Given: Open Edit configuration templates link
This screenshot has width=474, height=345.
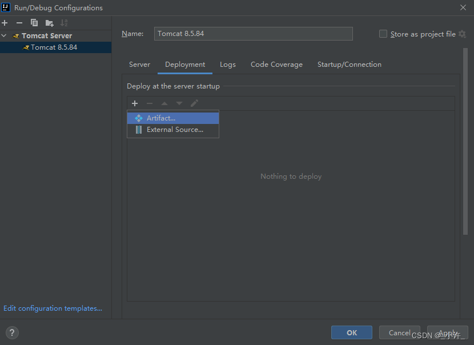Looking at the screenshot, I should tap(53, 308).
